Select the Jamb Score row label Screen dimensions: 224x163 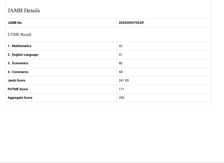pos(16,80)
